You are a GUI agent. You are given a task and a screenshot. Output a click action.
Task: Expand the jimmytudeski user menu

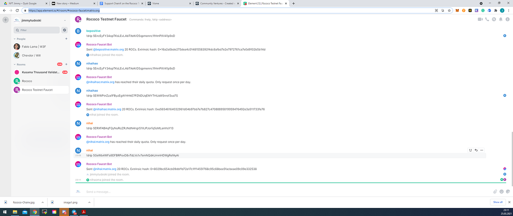click(x=65, y=20)
